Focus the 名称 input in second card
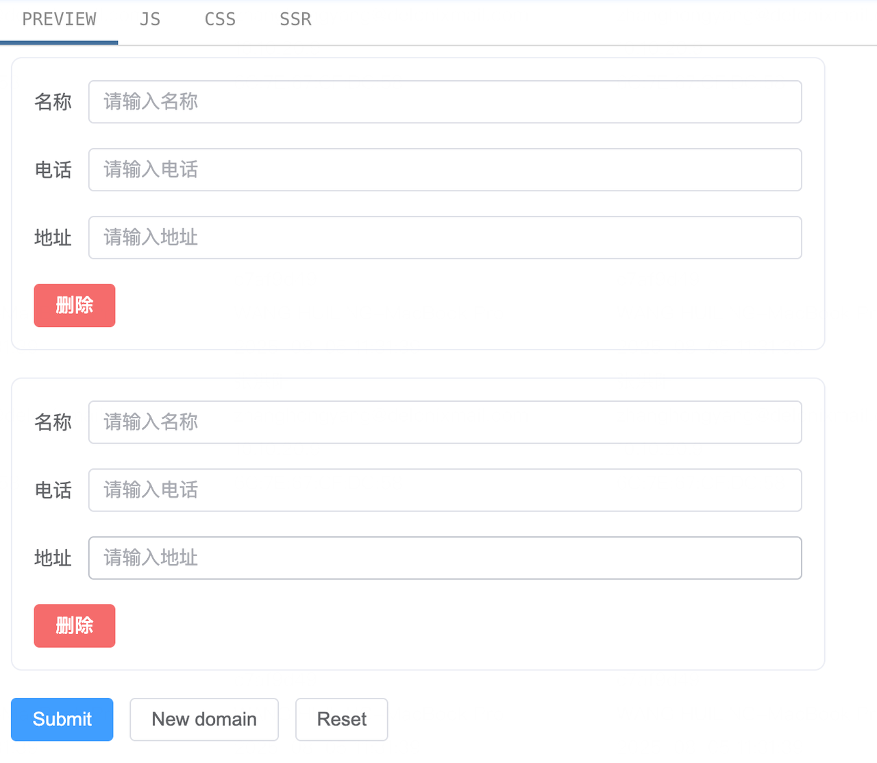The width and height of the screenshot is (877, 763). click(x=445, y=422)
